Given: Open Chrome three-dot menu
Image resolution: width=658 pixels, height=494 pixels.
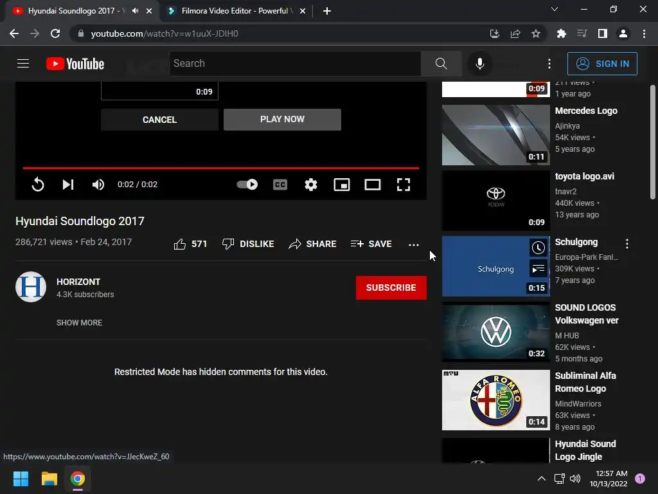Looking at the screenshot, I should pyautogui.click(x=644, y=33).
